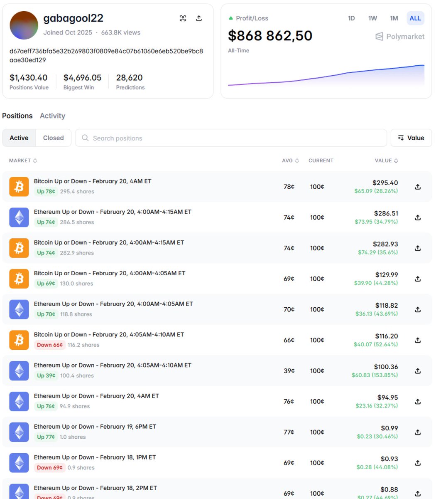Share Ethereum February 18, 1PM ET position
Screen dimensions: 436x499
pyautogui.click(x=418, y=463)
